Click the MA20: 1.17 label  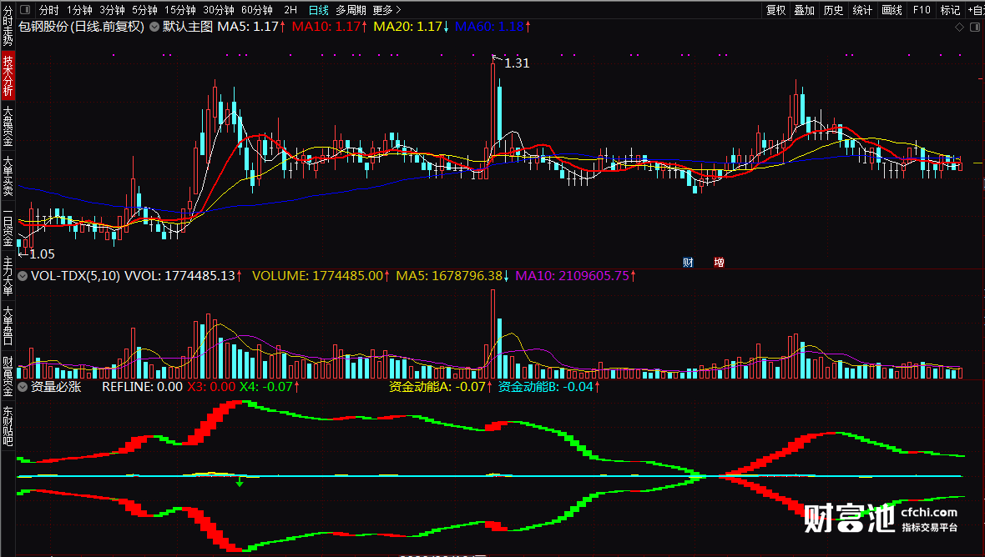pos(411,27)
